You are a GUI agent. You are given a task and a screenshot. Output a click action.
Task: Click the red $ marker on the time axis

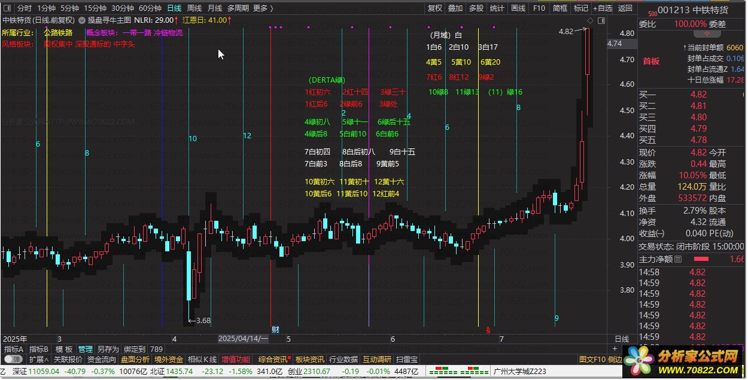(x=488, y=330)
